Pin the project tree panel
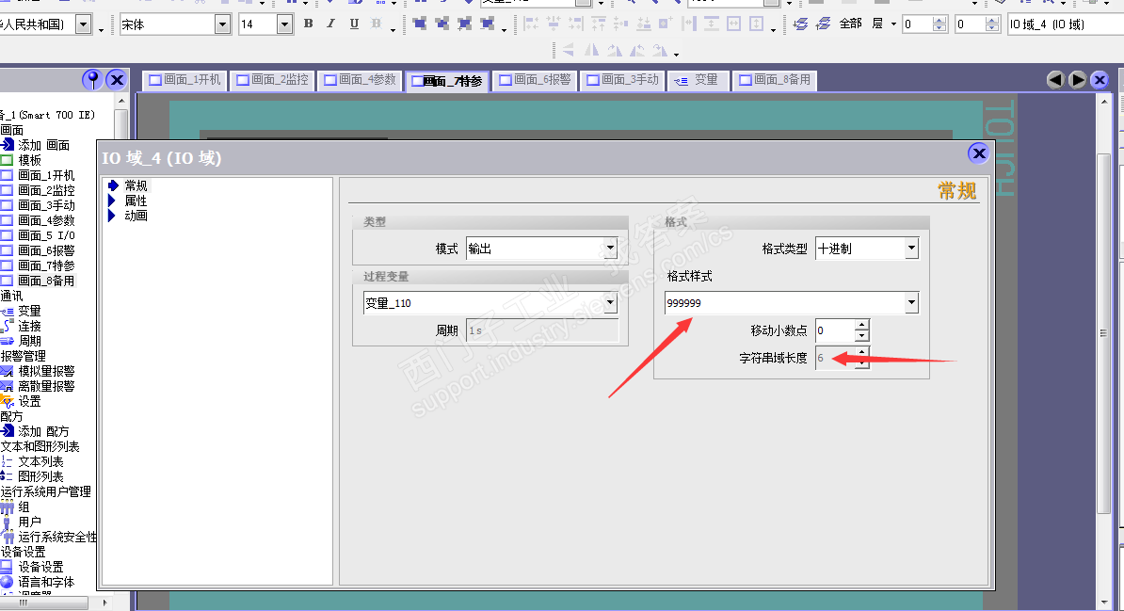 (92, 80)
